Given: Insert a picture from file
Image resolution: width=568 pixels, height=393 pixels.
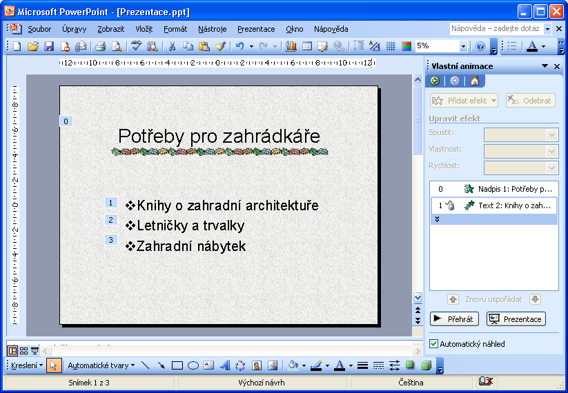Looking at the screenshot, I should point(273,365).
